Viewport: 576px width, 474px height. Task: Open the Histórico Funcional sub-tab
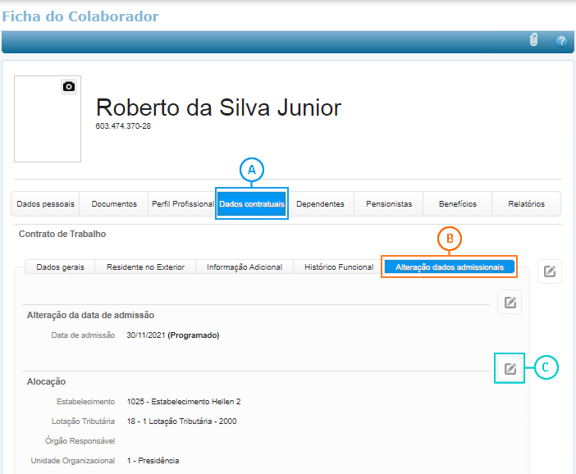tap(339, 267)
